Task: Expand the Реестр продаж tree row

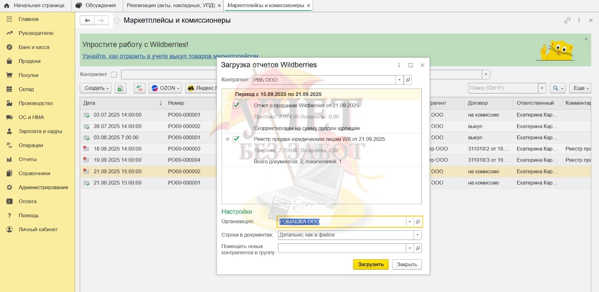Action: pyautogui.click(x=228, y=139)
